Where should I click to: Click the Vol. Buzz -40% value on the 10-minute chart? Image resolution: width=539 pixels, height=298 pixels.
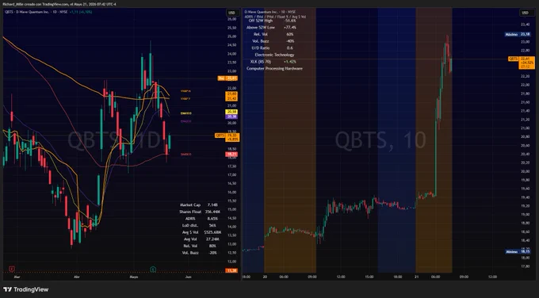[290, 41]
